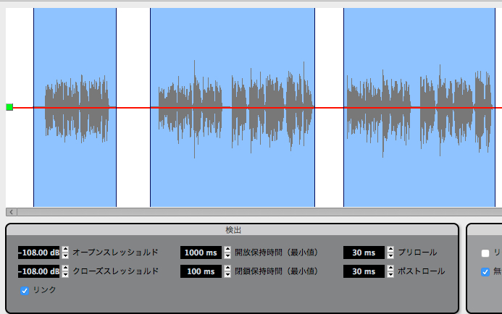
Task: Click the 検出 panel header
Action: point(233,230)
